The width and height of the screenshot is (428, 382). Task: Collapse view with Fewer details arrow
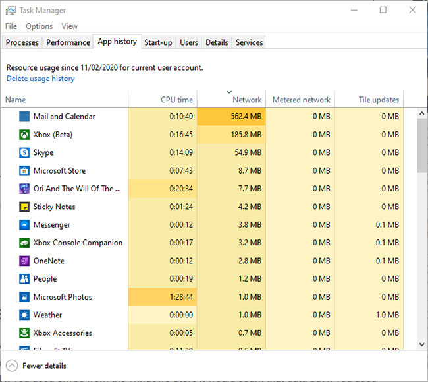(x=12, y=366)
